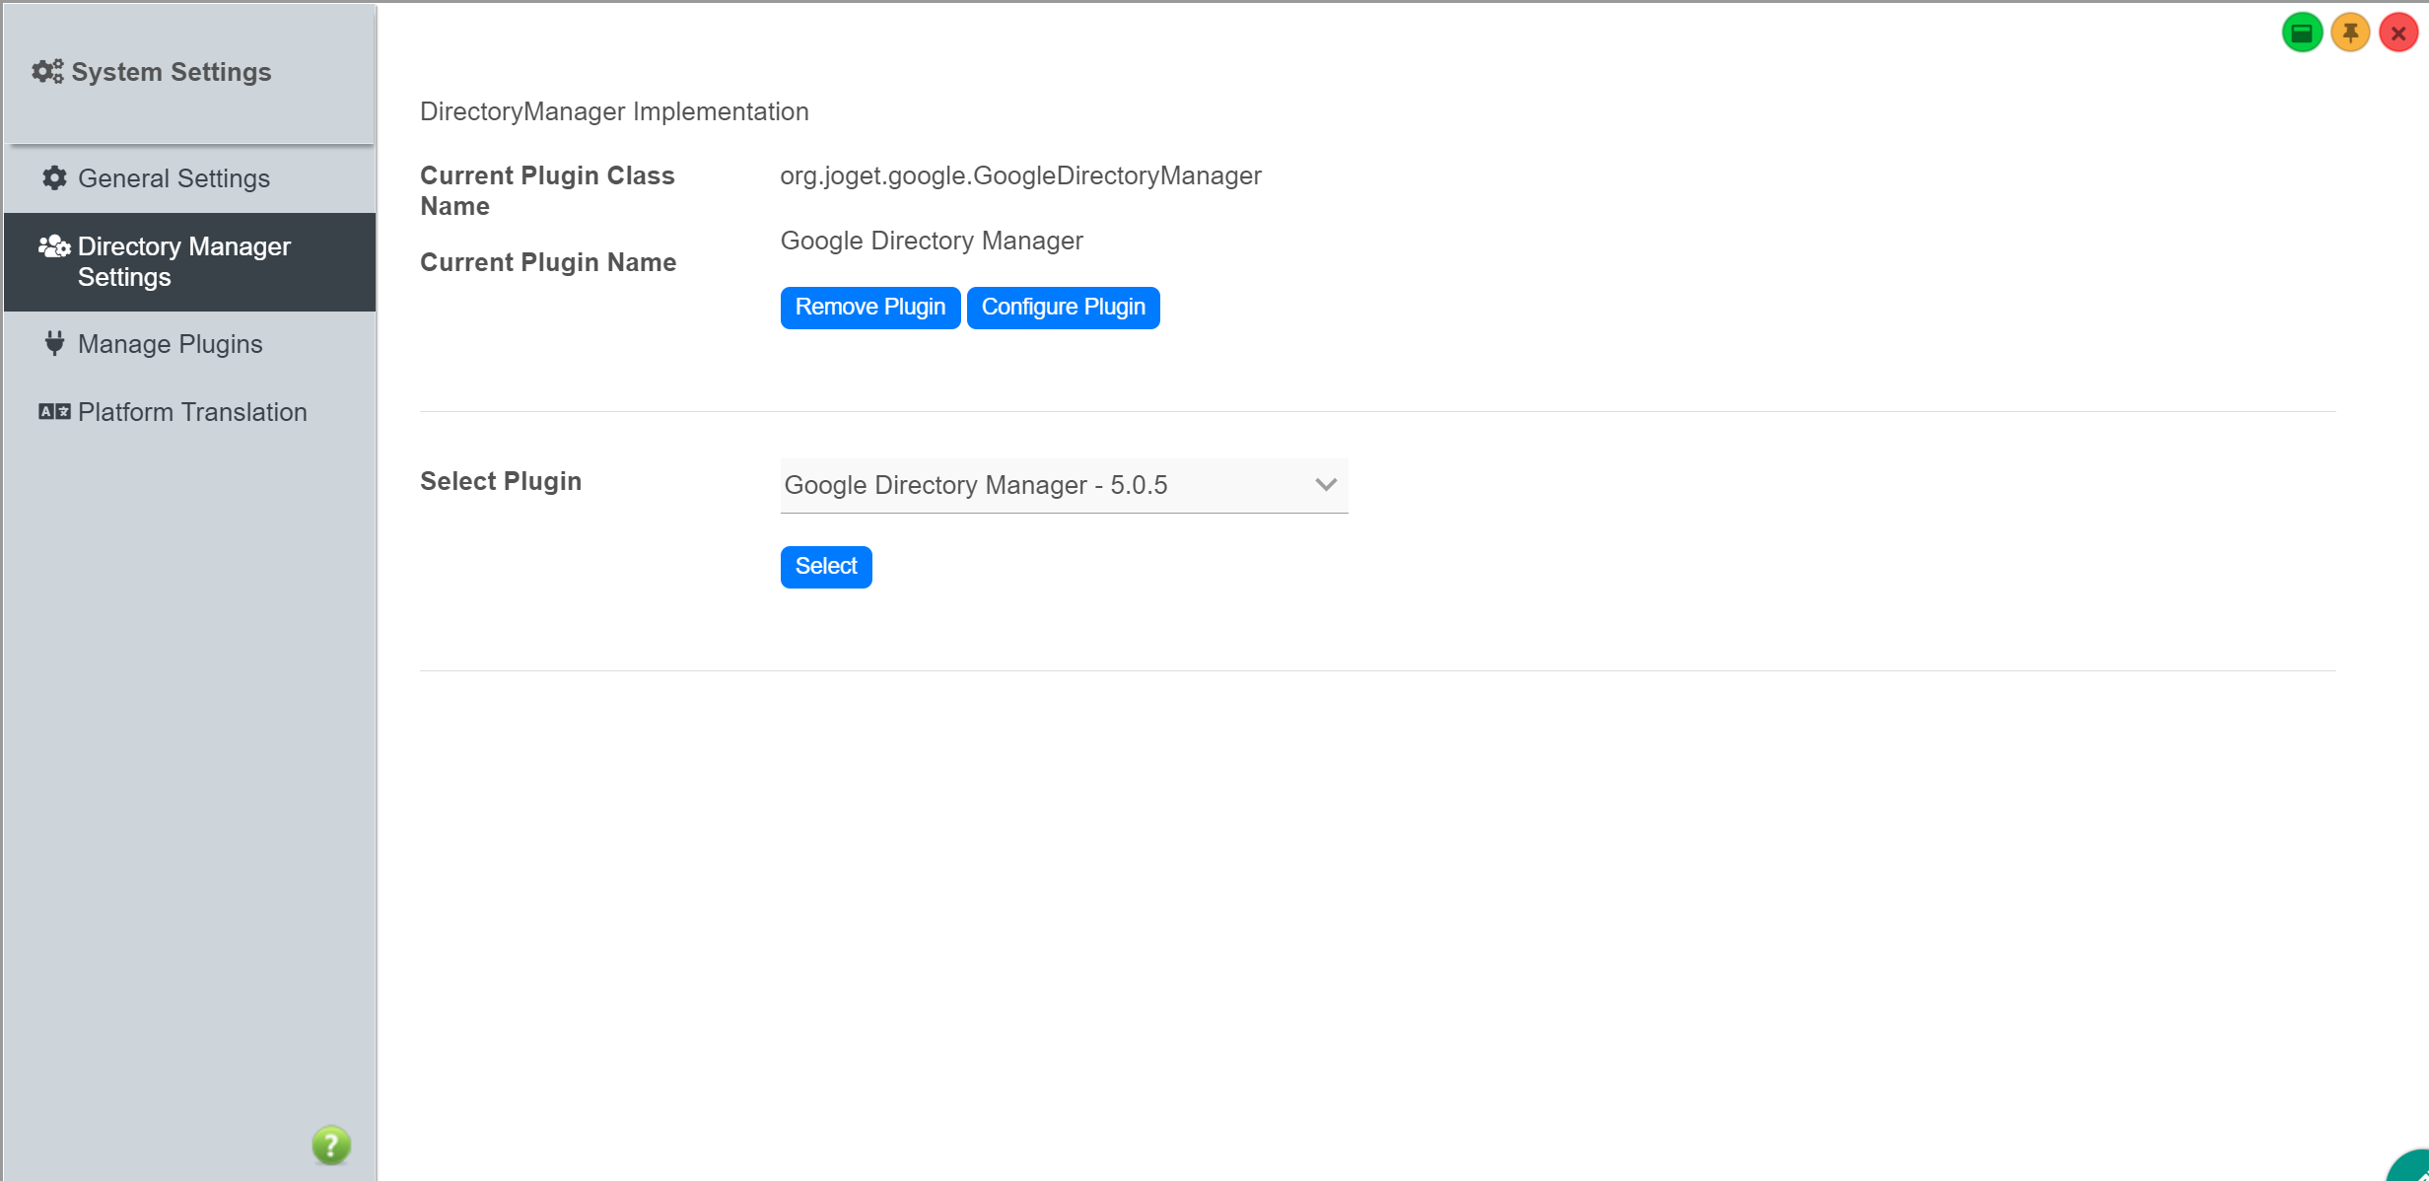Close the panel with the red X
This screenshot has width=2429, height=1181.
[2398, 34]
